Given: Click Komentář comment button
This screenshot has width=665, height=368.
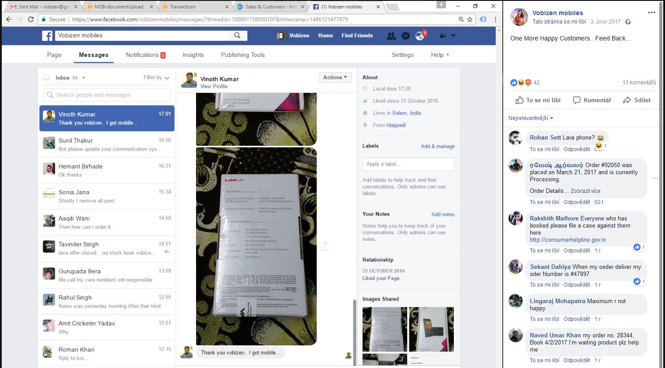Looking at the screenshot, I should click(x=592, y=100).
